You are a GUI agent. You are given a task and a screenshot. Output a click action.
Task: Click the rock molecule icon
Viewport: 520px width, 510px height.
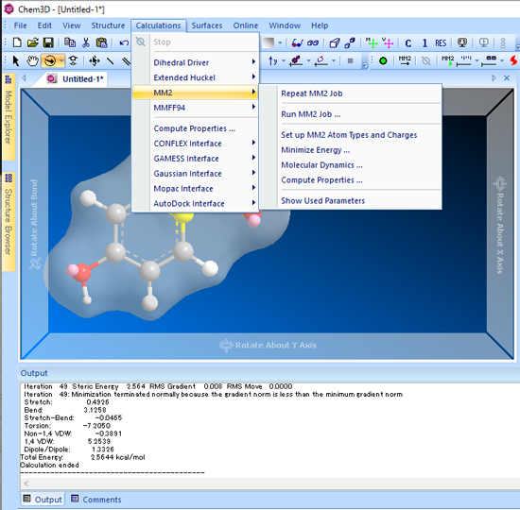(296, 61)
